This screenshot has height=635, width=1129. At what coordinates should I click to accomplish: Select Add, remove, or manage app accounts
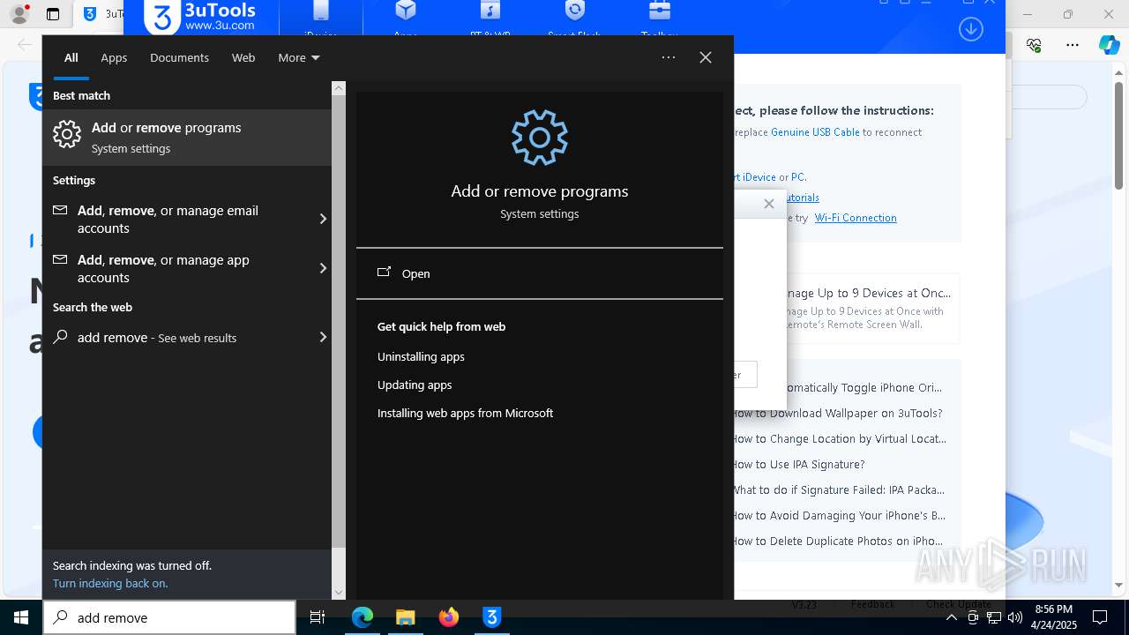click(187, 268)
